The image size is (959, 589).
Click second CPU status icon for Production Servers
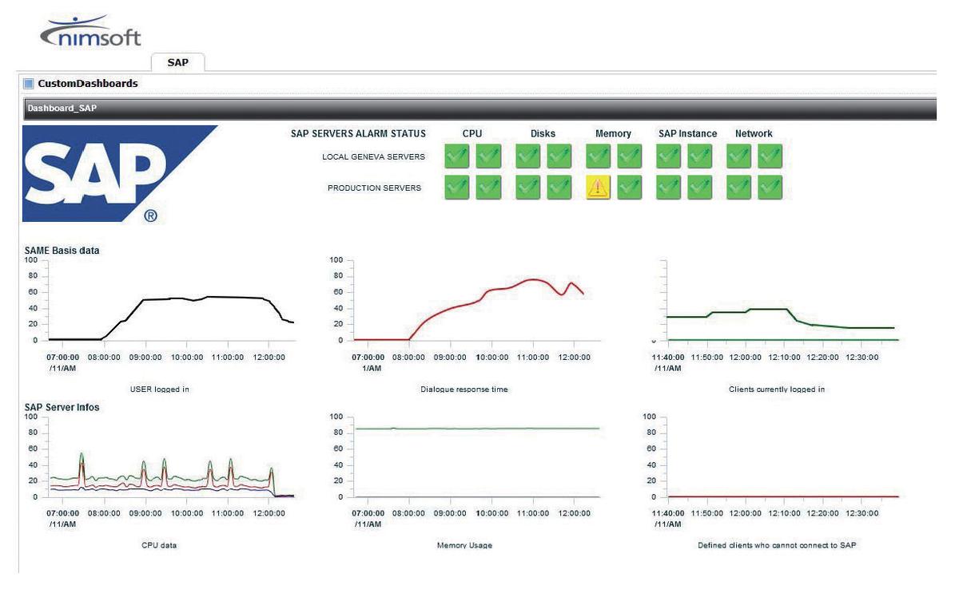pyautogui.click(x=488, y=188)
